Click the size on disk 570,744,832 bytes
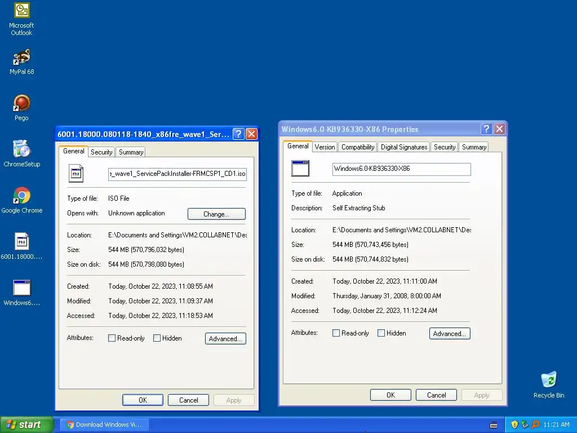Screen dimensions: 577x433 click(370, 259)
